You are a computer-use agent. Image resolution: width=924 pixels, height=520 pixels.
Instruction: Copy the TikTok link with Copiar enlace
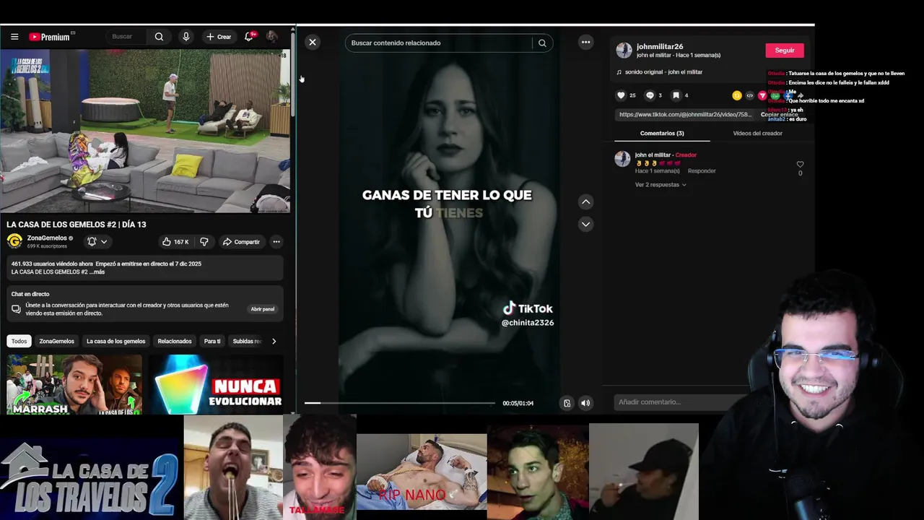pos(780,114)
